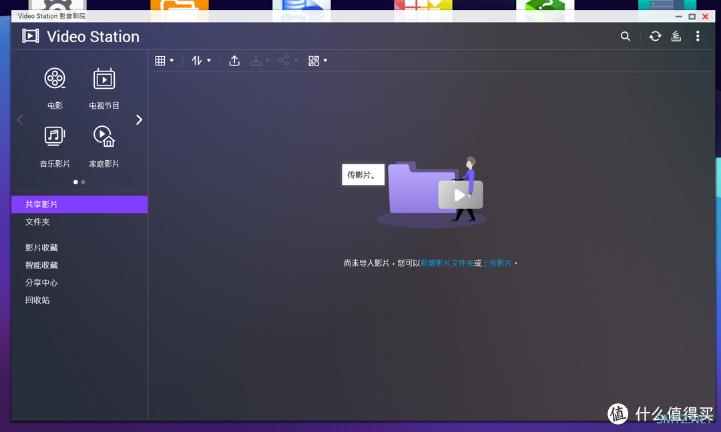The image size is (721, 432).
Task: Switch to first category page dot
Action: [75, 182]
